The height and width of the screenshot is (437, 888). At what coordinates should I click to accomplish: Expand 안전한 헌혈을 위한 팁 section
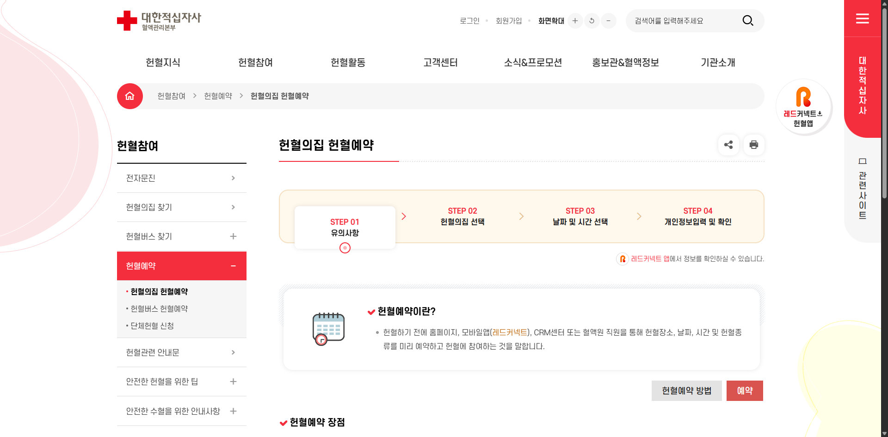pos(233,381)
